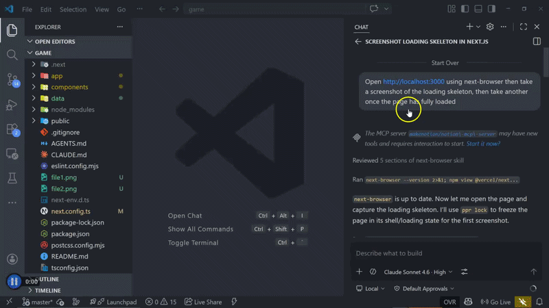Click the Start it now link
549x308 pixels.
(x=483, y=144)
